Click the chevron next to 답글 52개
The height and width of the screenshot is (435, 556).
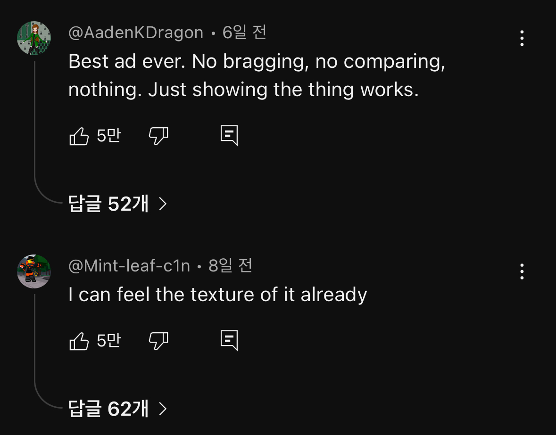(x=163, y=204)
